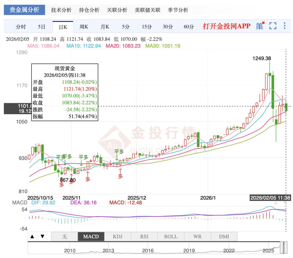
Task: Click the up triangle indicator arrow
Action: coord(32,237)
